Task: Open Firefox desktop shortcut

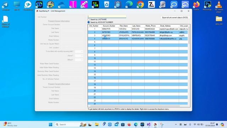Action: 196,6
